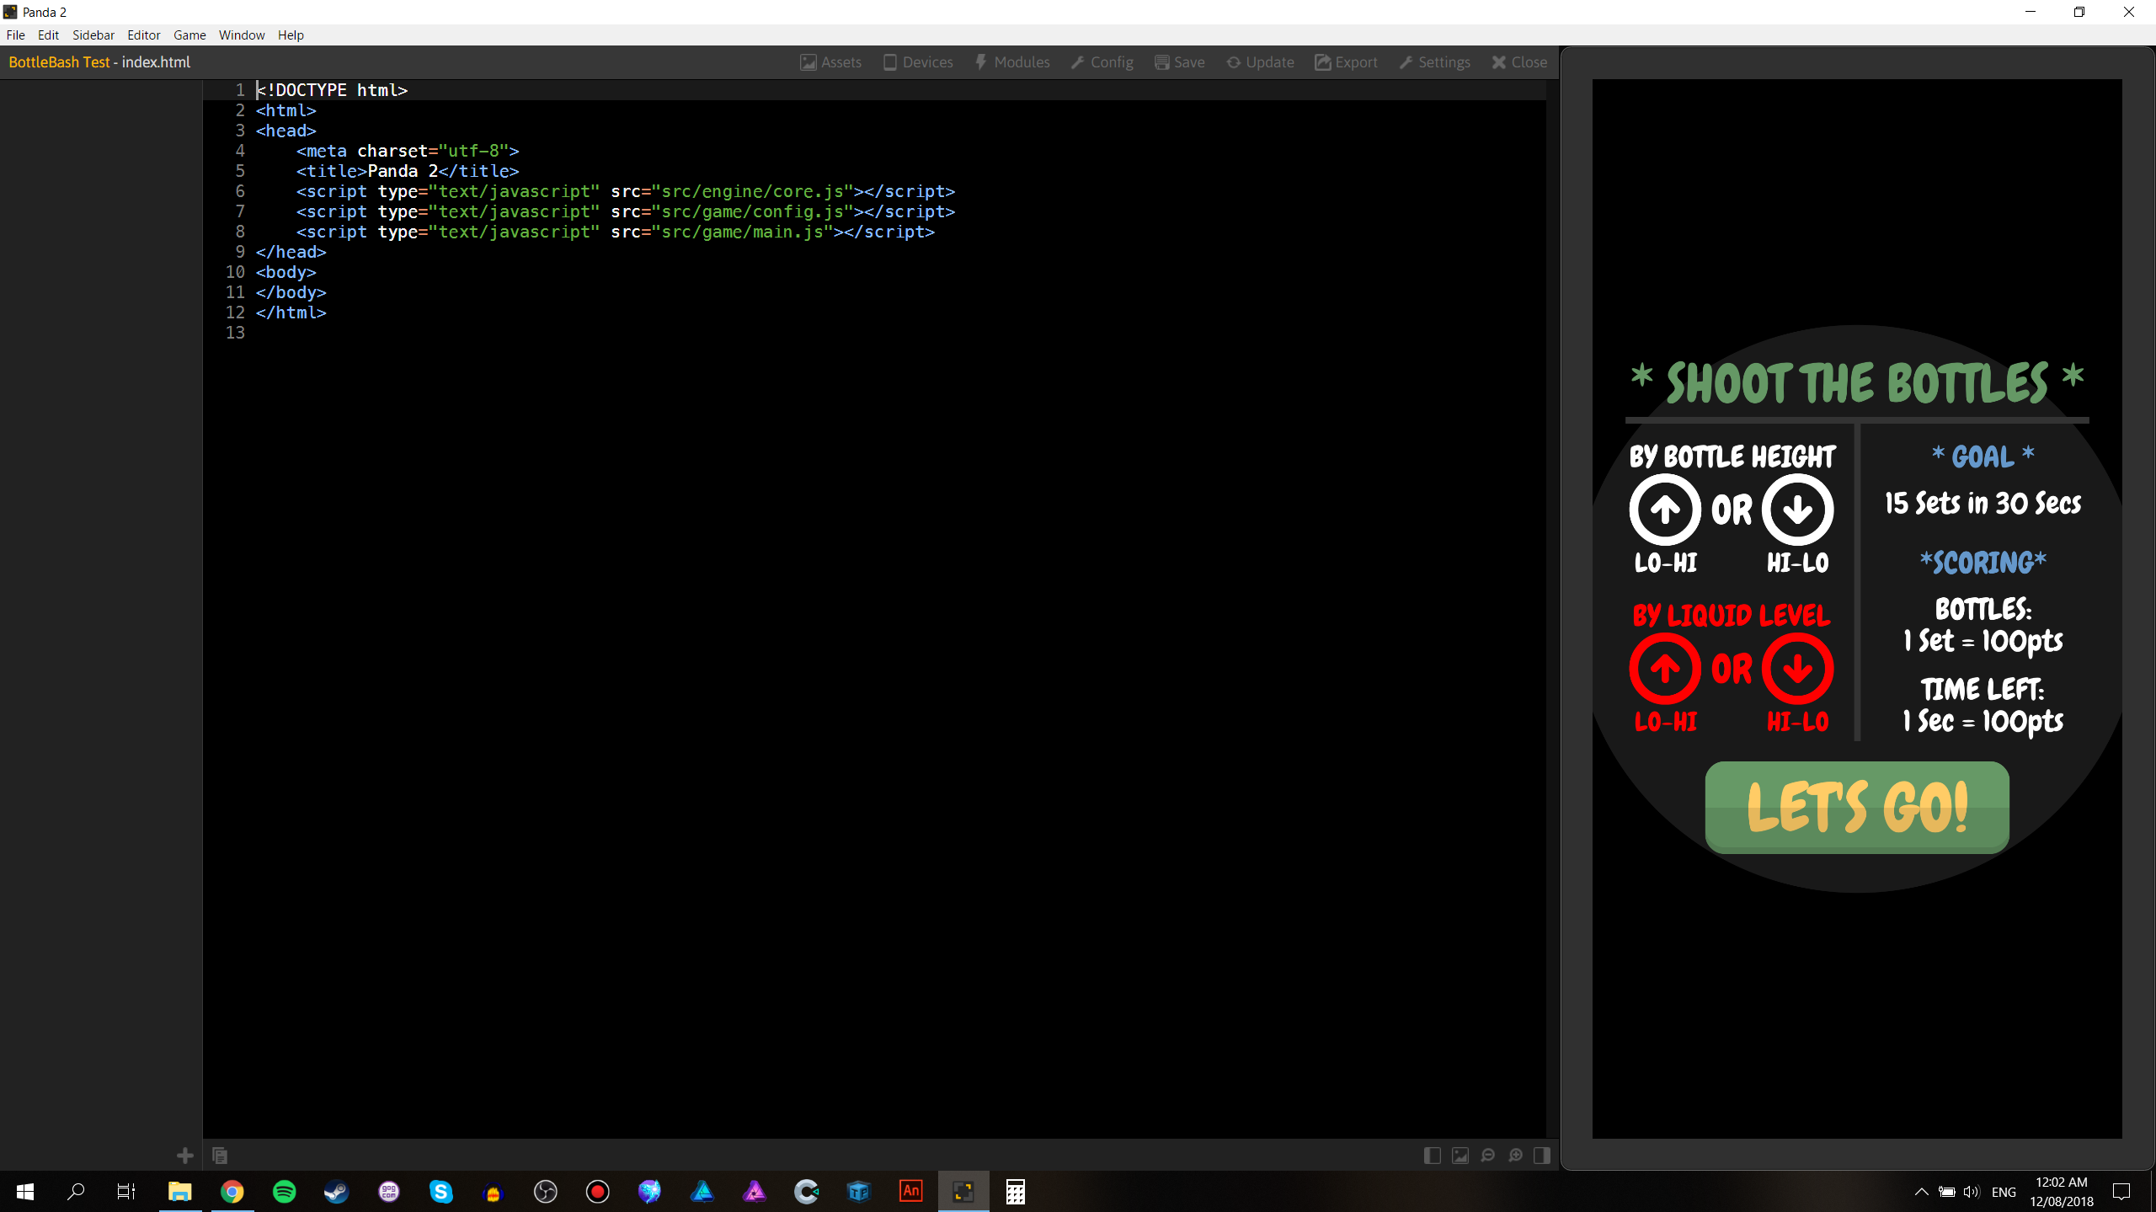Click the 15 Sets in 30 Secs text
The image size is (2156, 1212).
pyautogui.click(x=1983, y=503)
